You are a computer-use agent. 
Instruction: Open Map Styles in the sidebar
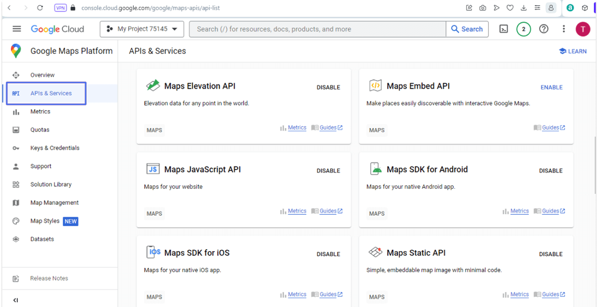(x=45, y=221)
